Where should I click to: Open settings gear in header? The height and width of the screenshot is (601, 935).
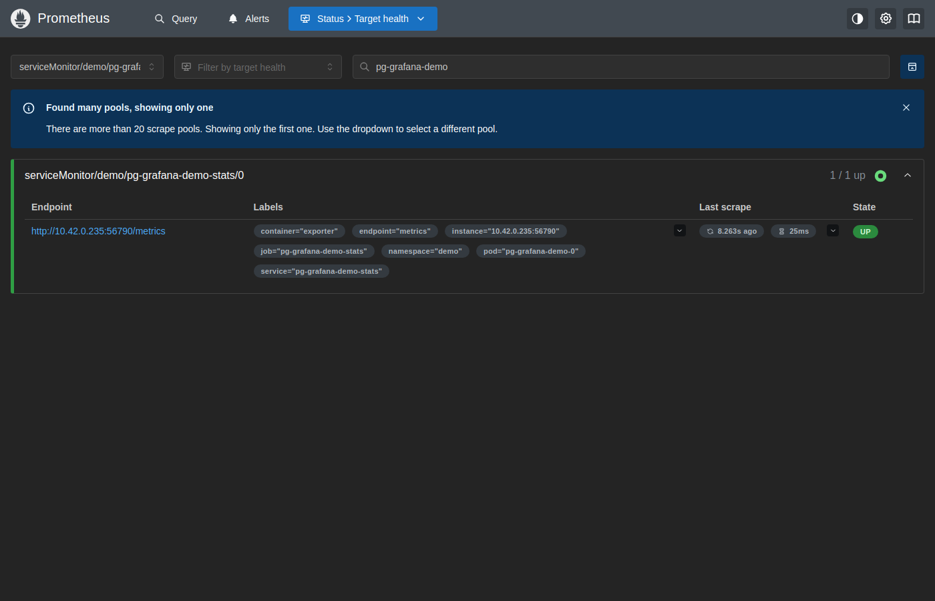(x=886, y=19)
